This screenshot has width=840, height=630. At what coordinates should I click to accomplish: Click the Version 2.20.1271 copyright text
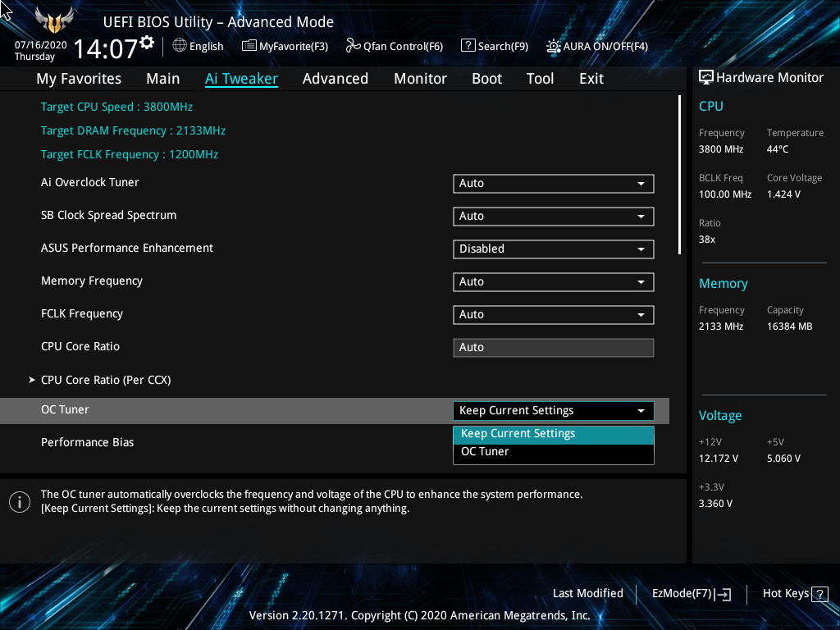coord(419,615)
